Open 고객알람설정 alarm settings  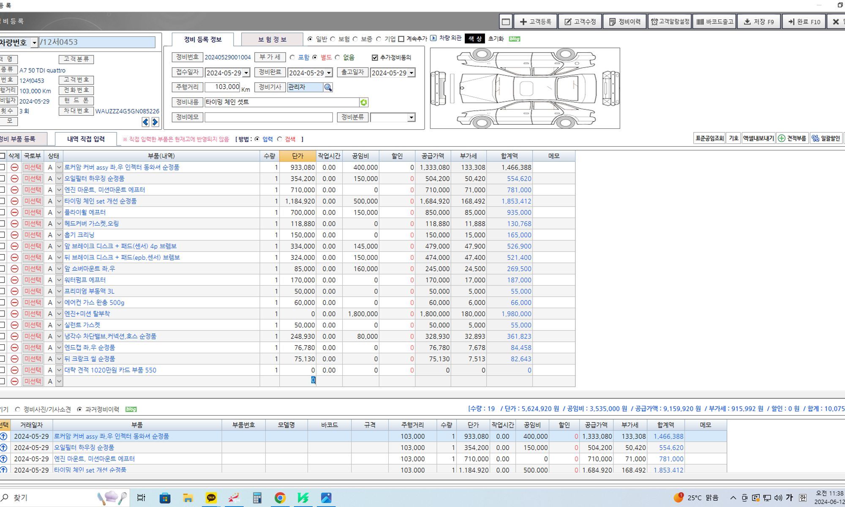click(670, 22)
